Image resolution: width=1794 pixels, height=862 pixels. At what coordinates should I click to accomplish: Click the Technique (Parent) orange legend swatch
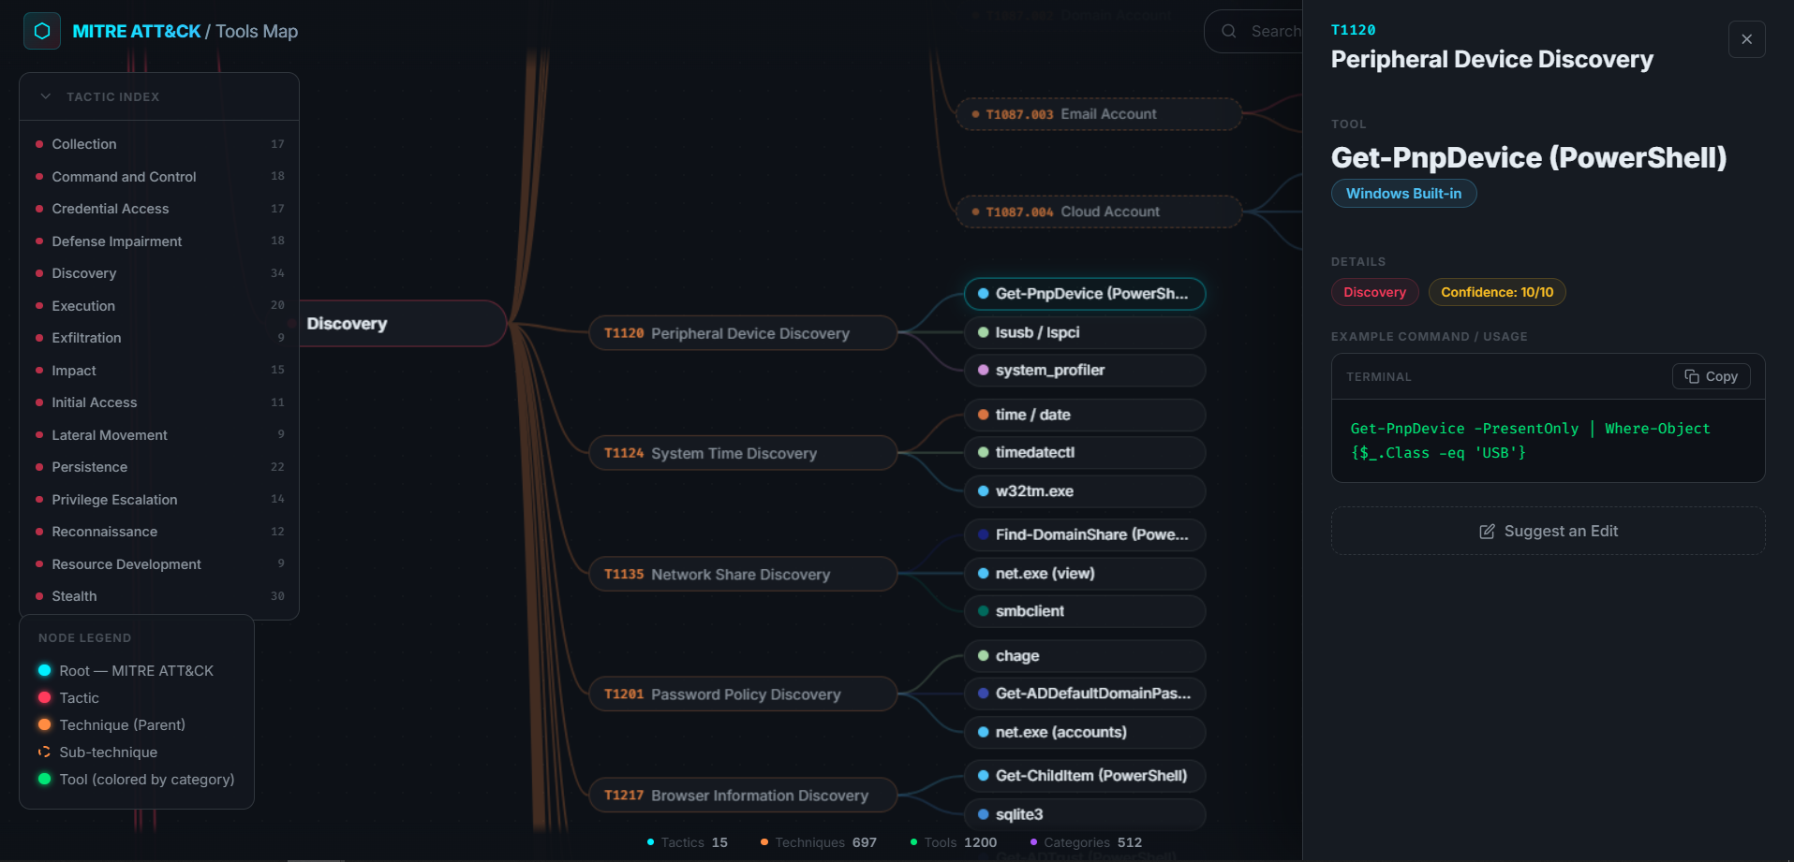(x=44, y=724)
